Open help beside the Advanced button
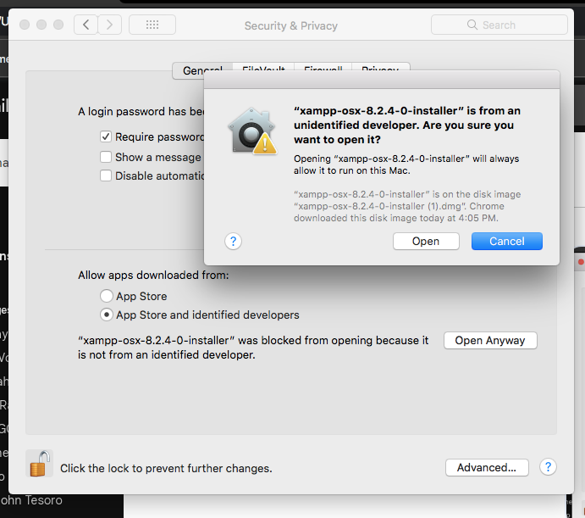This screenshot has width=585, height=518. (548, 467)
